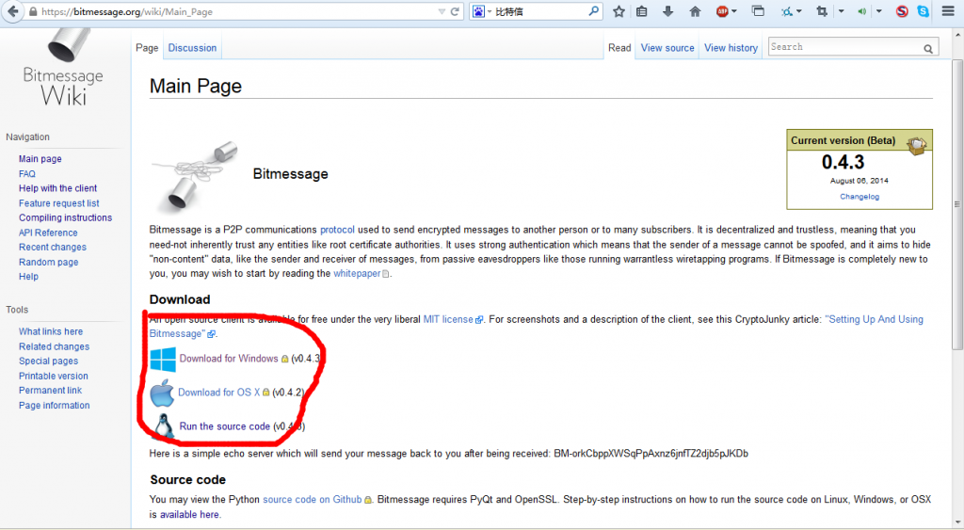Click the Apple logo download icon
964x530 pixels.
click(x=162, y=393)
